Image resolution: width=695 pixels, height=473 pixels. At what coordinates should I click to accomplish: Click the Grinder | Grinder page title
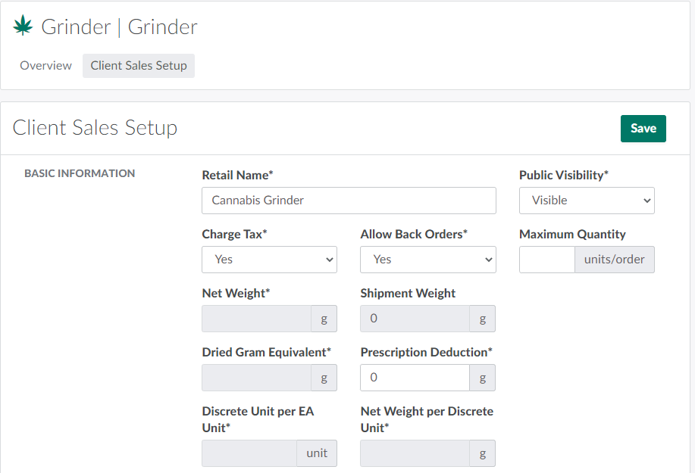click(x=119, y=27)
